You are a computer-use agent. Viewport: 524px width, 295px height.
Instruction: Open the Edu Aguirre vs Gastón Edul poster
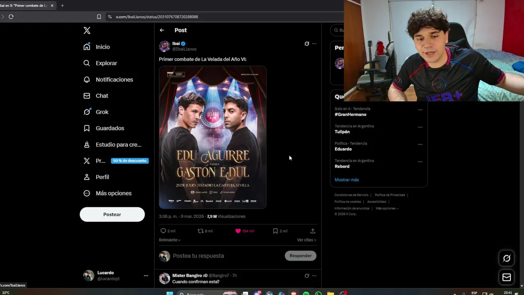click(x=212, y=138)
